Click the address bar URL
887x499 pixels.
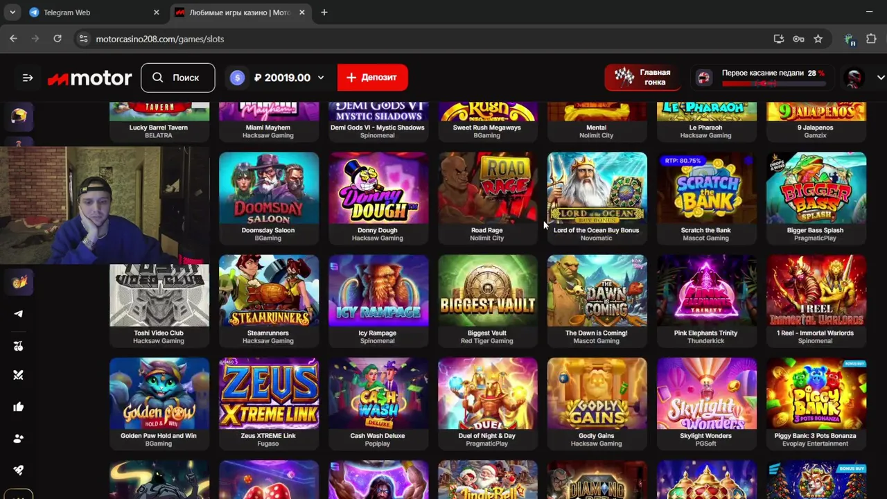point(160,39)
